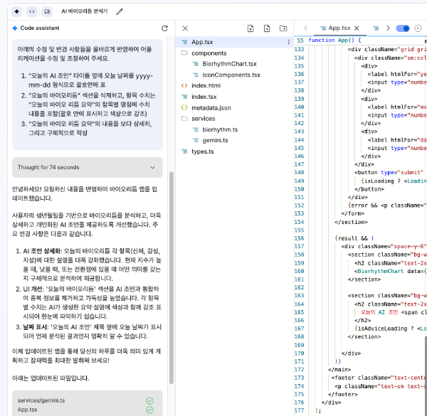Click the index.html code brackets icon
The image size is (427, 416).
(x=184, y=85)
